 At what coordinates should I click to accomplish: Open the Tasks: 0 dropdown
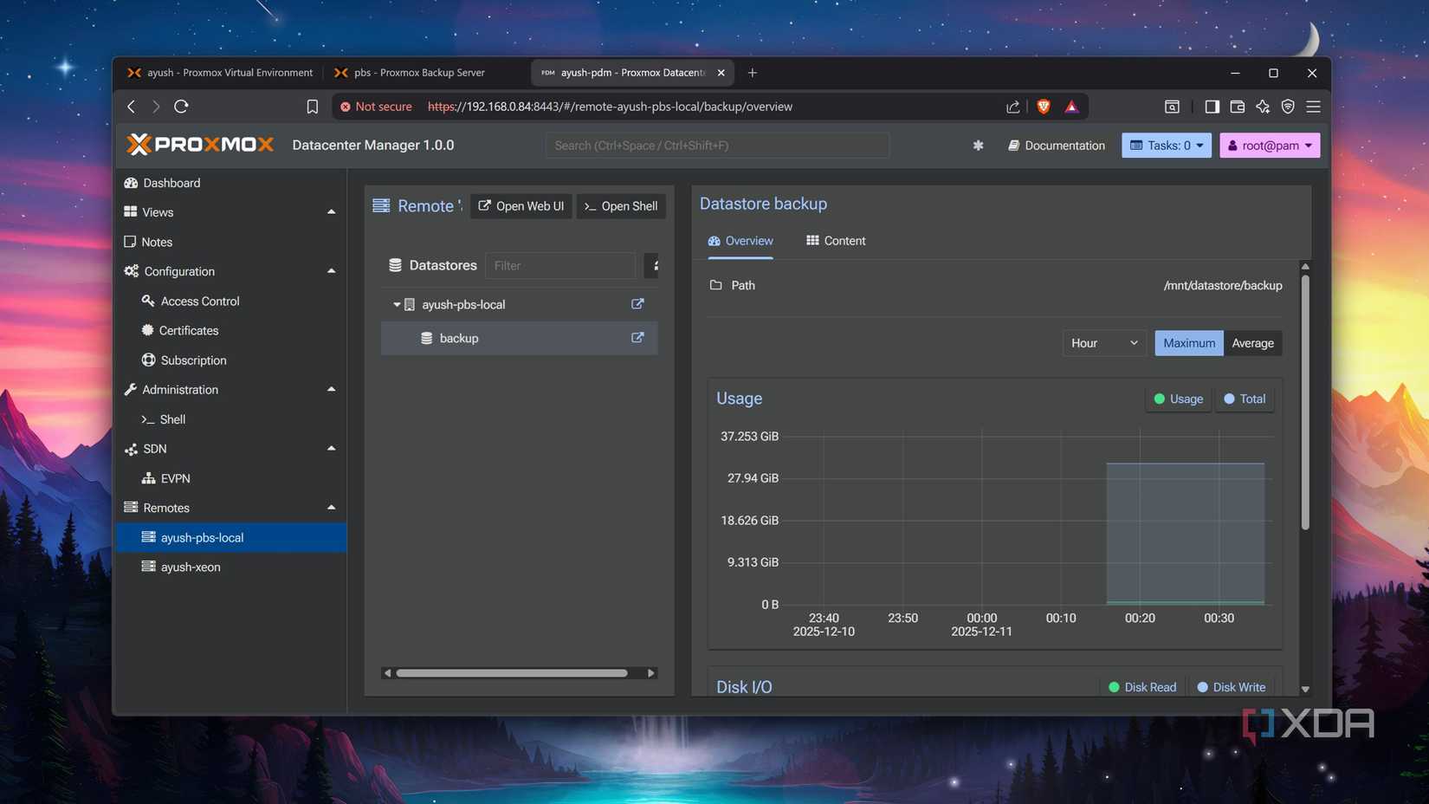coord(1166,145)
